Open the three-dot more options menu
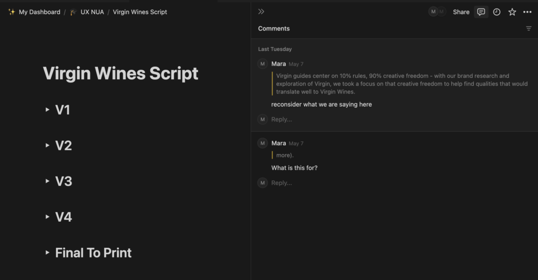The width and height of the screenshot is (538, 280). 527,12
